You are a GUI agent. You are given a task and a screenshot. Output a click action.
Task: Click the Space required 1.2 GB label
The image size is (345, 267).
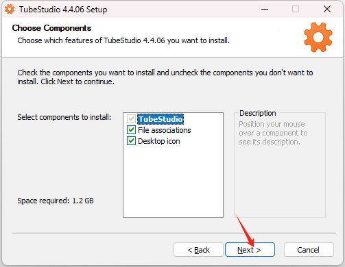56,201
